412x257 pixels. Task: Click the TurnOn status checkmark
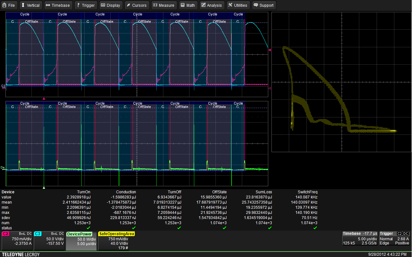[88, 228]
